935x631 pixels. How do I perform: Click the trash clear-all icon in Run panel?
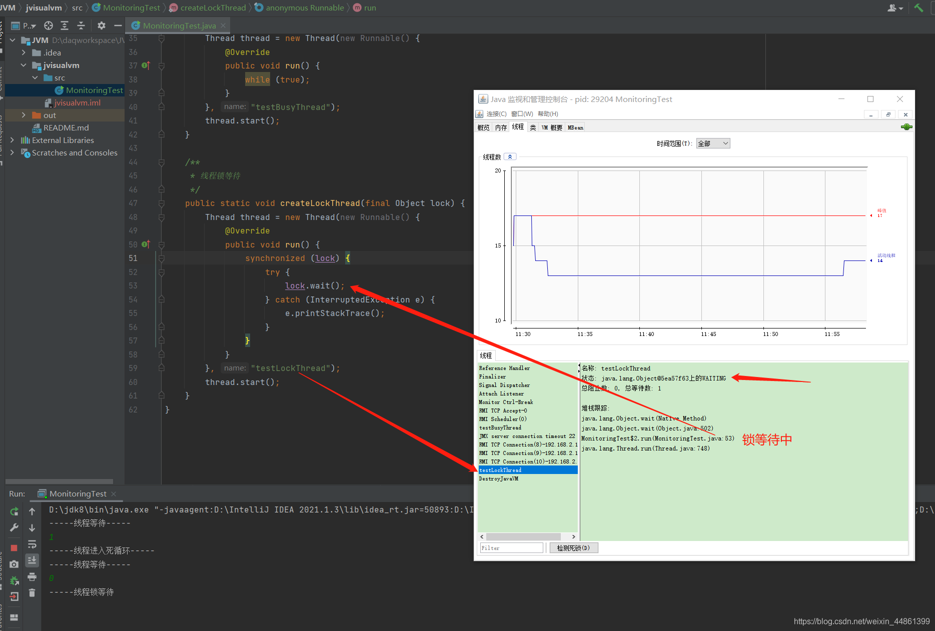(x=32, y=593)
